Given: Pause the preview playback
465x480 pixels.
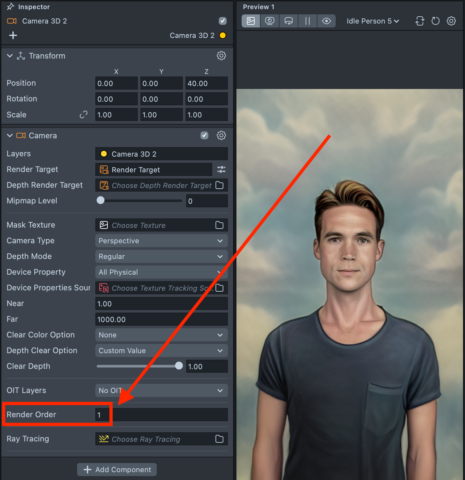Looking at the screenshot, I should coord(307,21).
